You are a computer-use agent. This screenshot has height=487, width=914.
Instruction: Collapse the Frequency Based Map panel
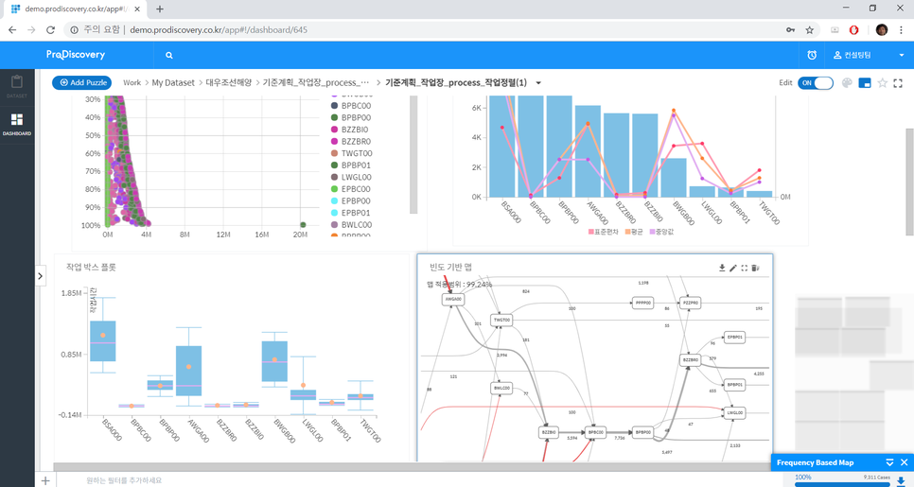coord(889,462)
